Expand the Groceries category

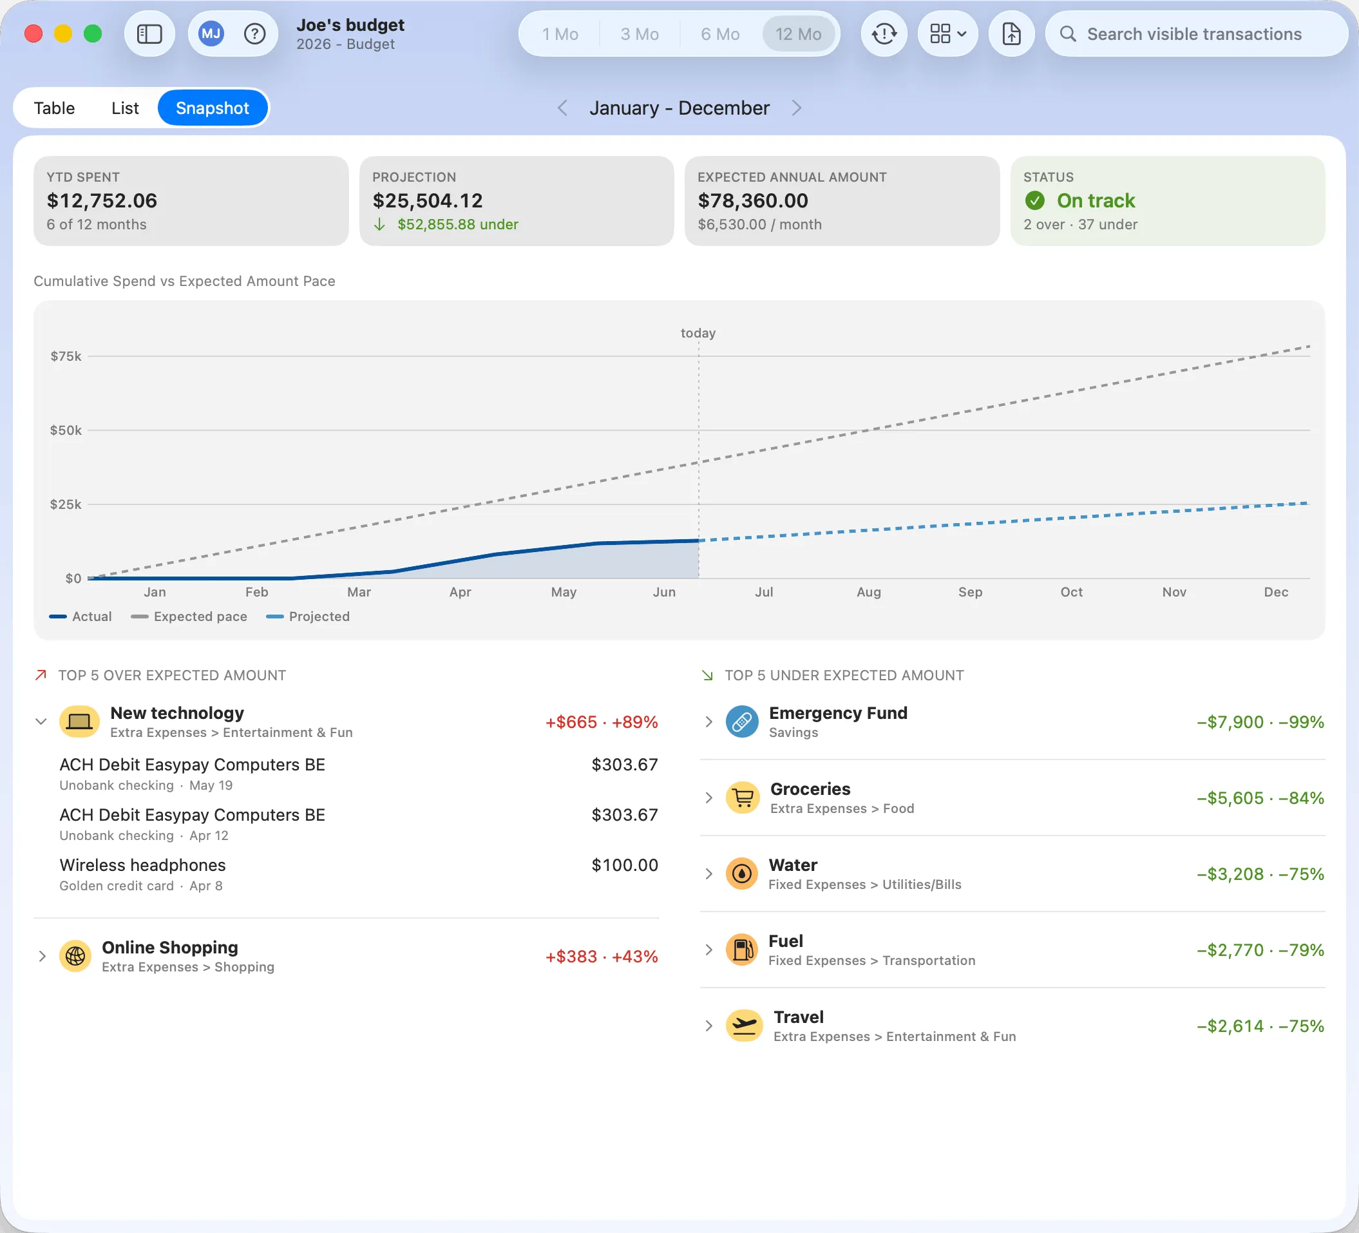(x=708, y=798)
